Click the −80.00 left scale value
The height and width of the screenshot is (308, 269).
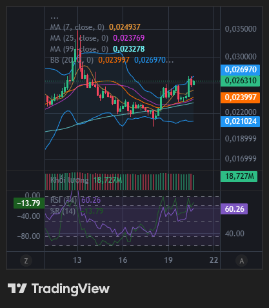pos(29,236)
